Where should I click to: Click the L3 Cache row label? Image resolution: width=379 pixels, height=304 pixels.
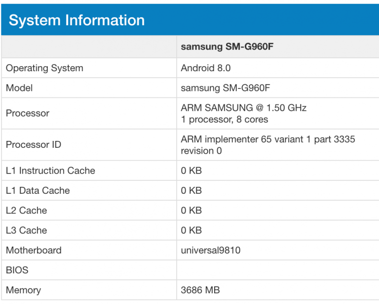point(26,230)
